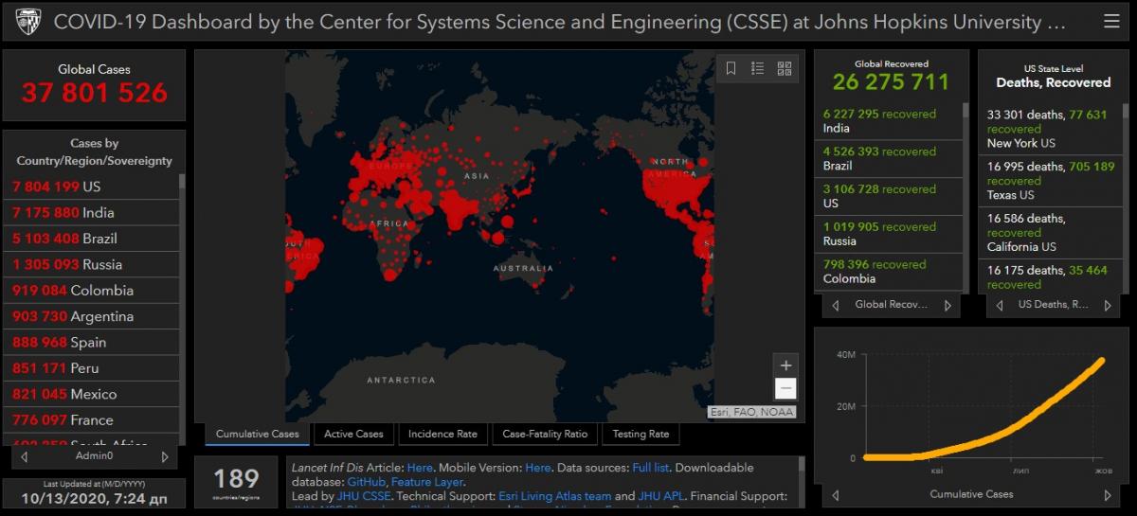1137x516 pixels.
Task: Open the basemap gallery grid icon
Action: (784, 68)
